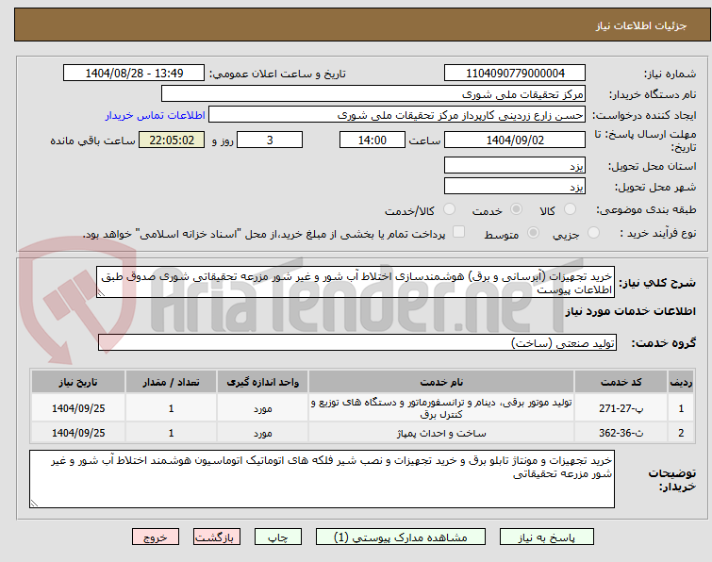Screen dimensions: 712x562
Task: Click the تاریخ نیاز column header
Action: click(x=78, y=382)
